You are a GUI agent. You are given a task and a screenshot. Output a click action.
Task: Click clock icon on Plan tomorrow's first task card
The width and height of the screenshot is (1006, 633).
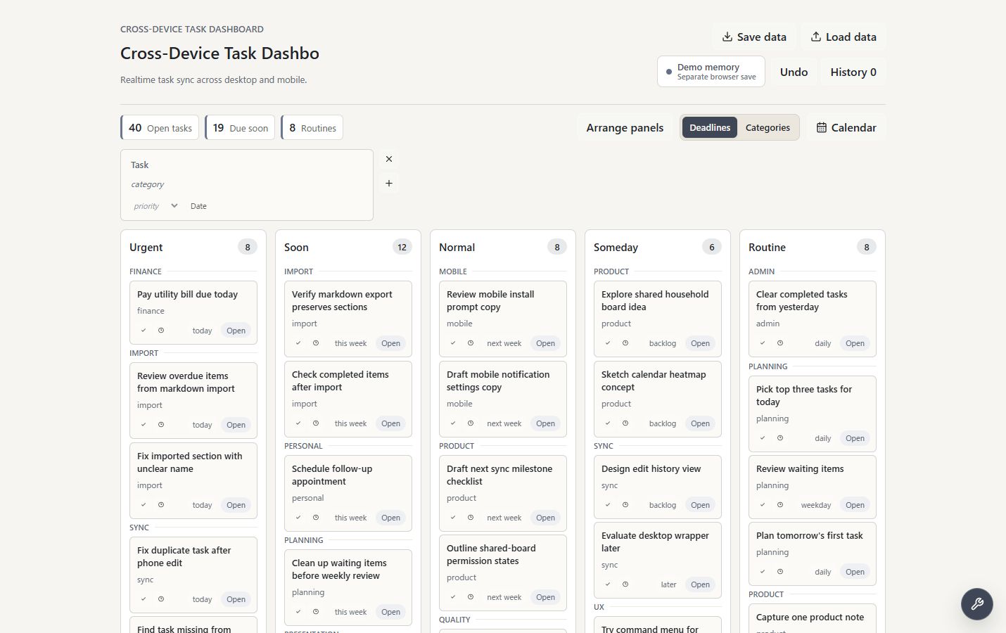click(x=780, y=572)
